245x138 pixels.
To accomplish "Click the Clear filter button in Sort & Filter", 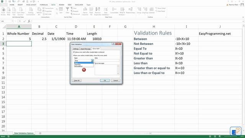I will [x=73, y=8].
